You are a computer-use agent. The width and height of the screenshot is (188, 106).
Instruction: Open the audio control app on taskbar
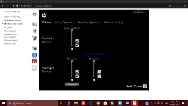(135, 103)
